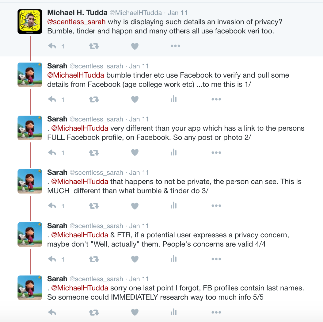Open Michael H. Tudda's Snapchat avatar
323x322 pixels.
point(30,21)
